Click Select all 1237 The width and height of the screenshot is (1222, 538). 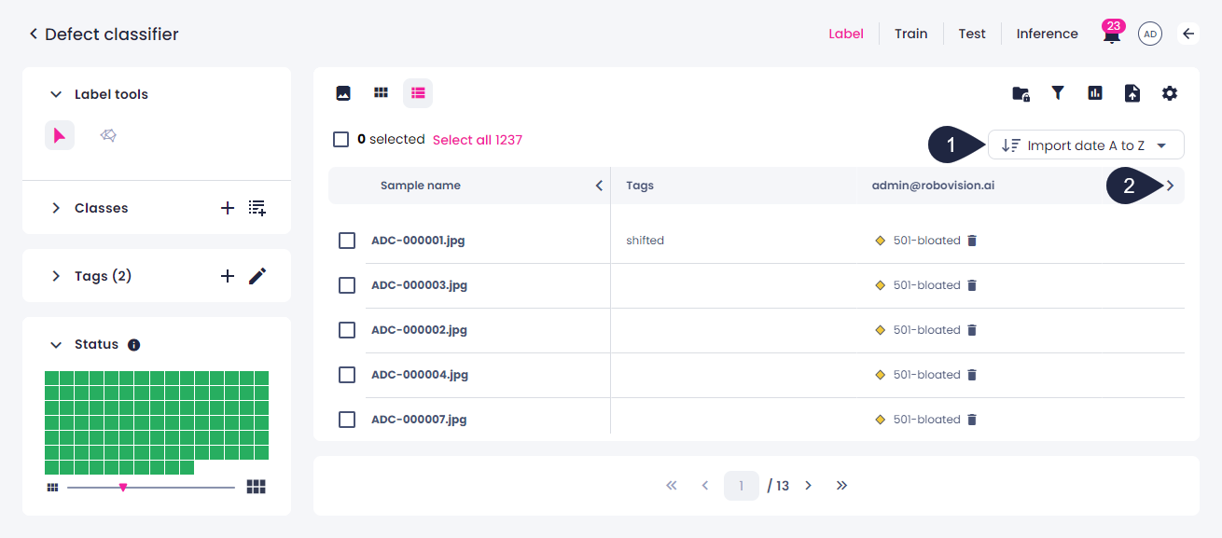(478, 140)
